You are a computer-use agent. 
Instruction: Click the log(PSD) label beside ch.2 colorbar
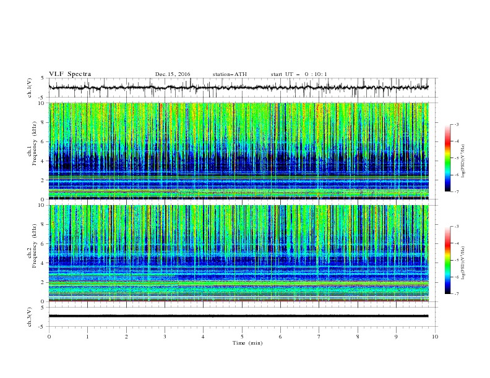[x=463, y=262]
